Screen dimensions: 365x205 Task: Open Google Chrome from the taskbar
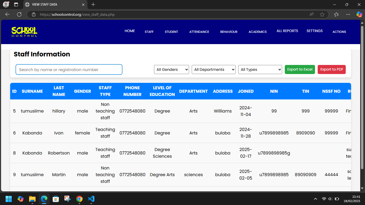79,199
